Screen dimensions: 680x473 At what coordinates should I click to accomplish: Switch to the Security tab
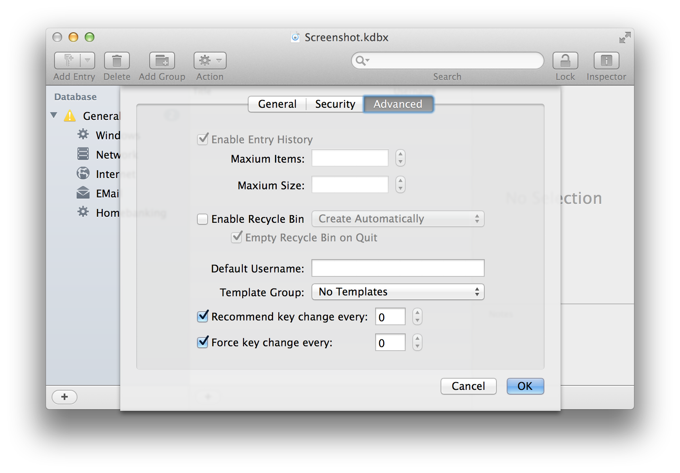pyautogui.click(x=335, y=104)
